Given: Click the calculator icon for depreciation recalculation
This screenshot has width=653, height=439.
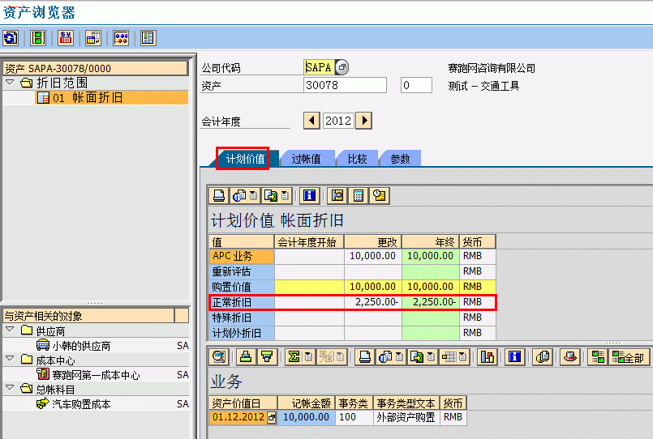Looking at the screenshot, I should click(359, 195).
